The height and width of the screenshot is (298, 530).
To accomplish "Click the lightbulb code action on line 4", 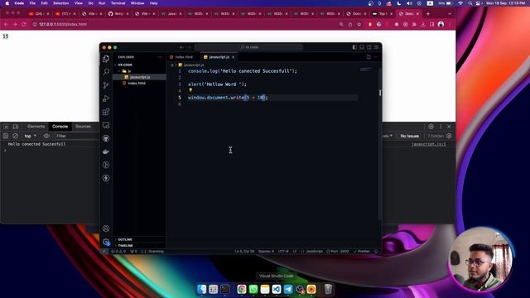I will click(x=190, y=90).
